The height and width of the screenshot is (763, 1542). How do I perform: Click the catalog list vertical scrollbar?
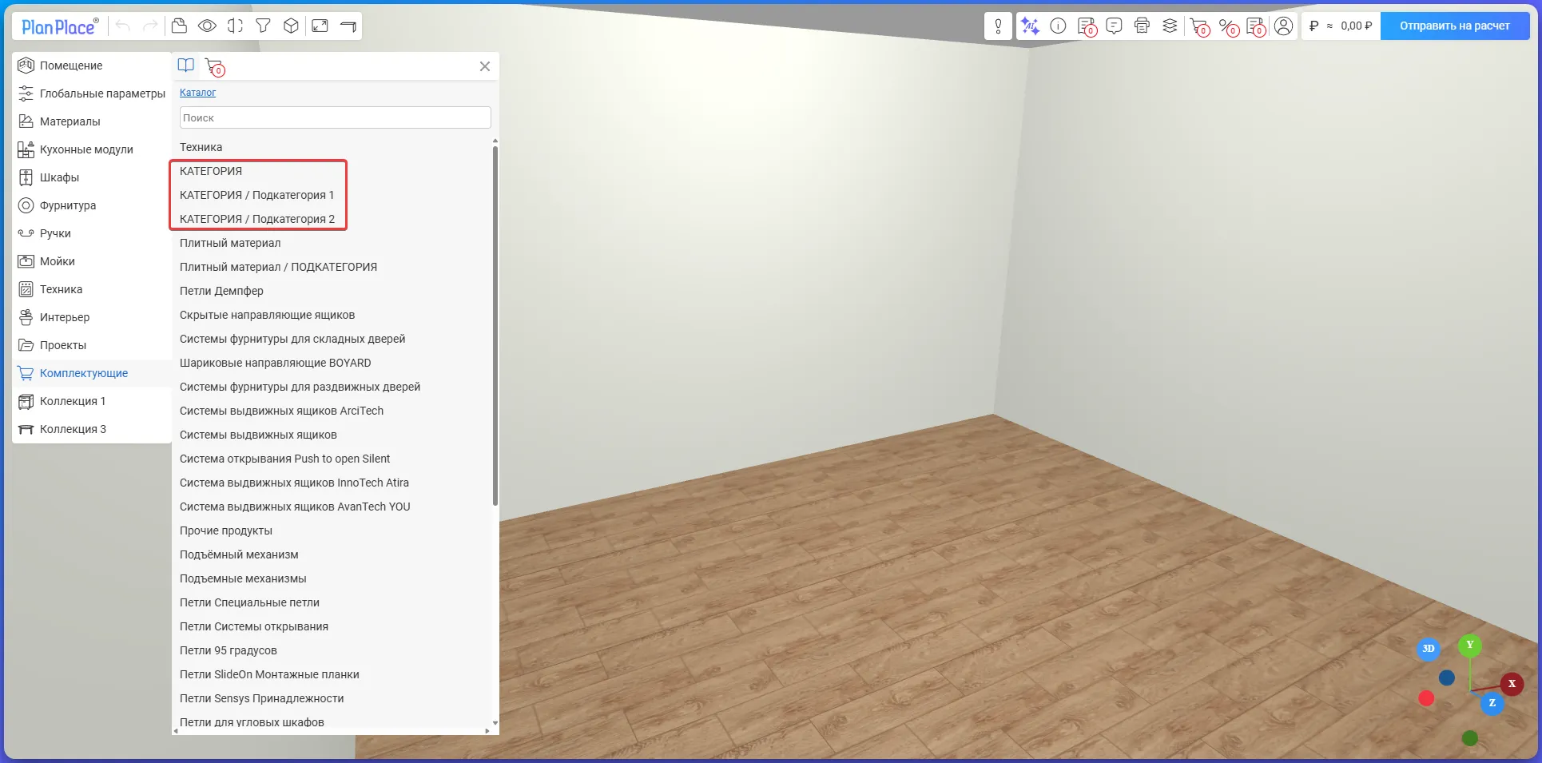(495, 326)
